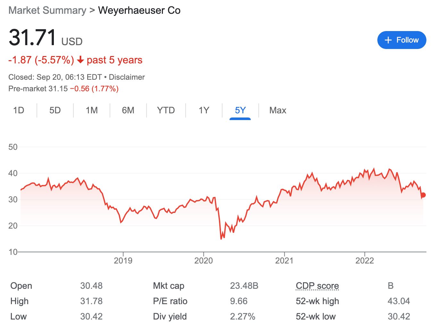Click the 2022 axis marker

[365, 260]
